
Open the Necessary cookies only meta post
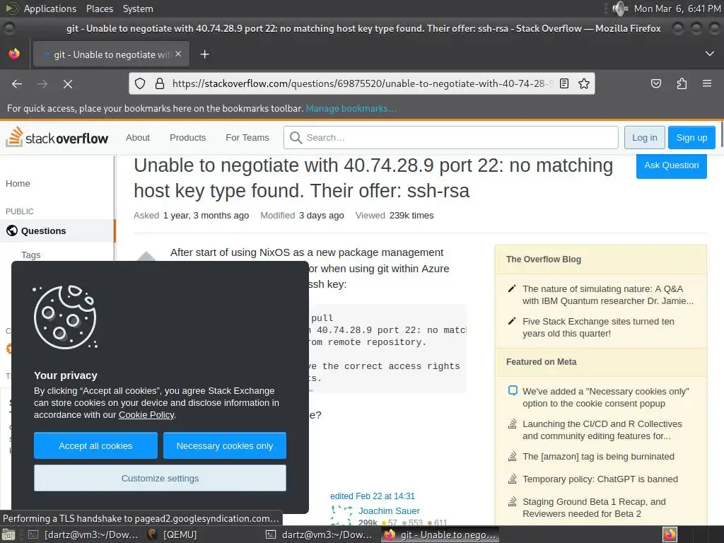tap(605, 397)
